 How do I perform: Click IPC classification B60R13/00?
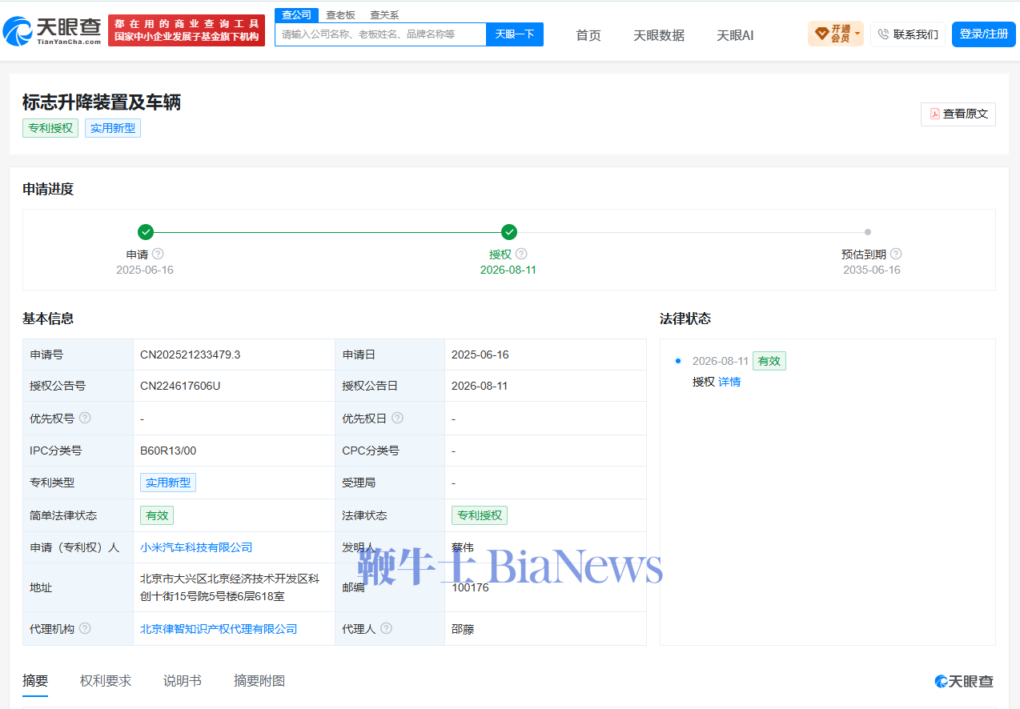[x=168, y=451]
